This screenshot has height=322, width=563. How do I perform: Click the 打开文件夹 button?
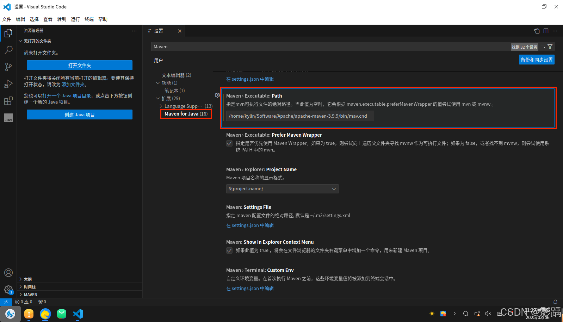coord(80,65)
